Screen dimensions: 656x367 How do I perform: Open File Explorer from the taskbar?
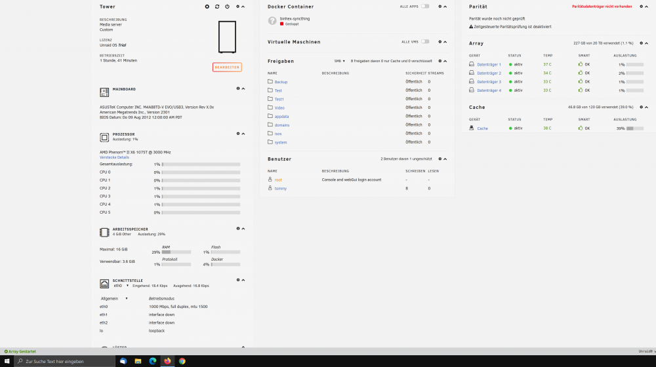[138, 361]
